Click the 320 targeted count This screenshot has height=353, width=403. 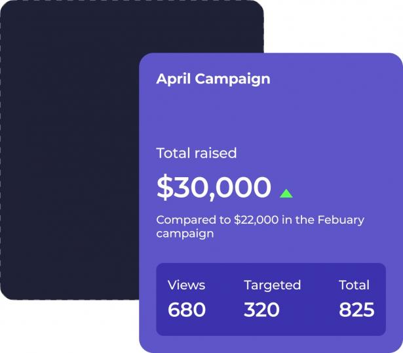[x=261, y=310]
